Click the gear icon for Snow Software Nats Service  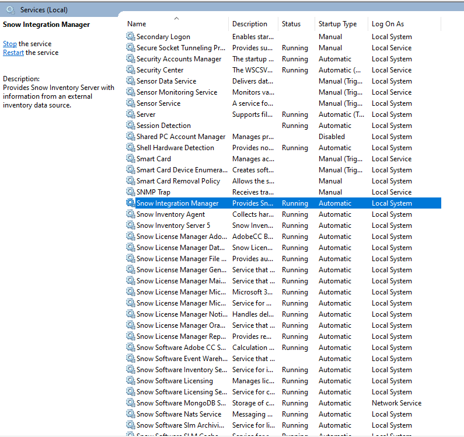131,414
